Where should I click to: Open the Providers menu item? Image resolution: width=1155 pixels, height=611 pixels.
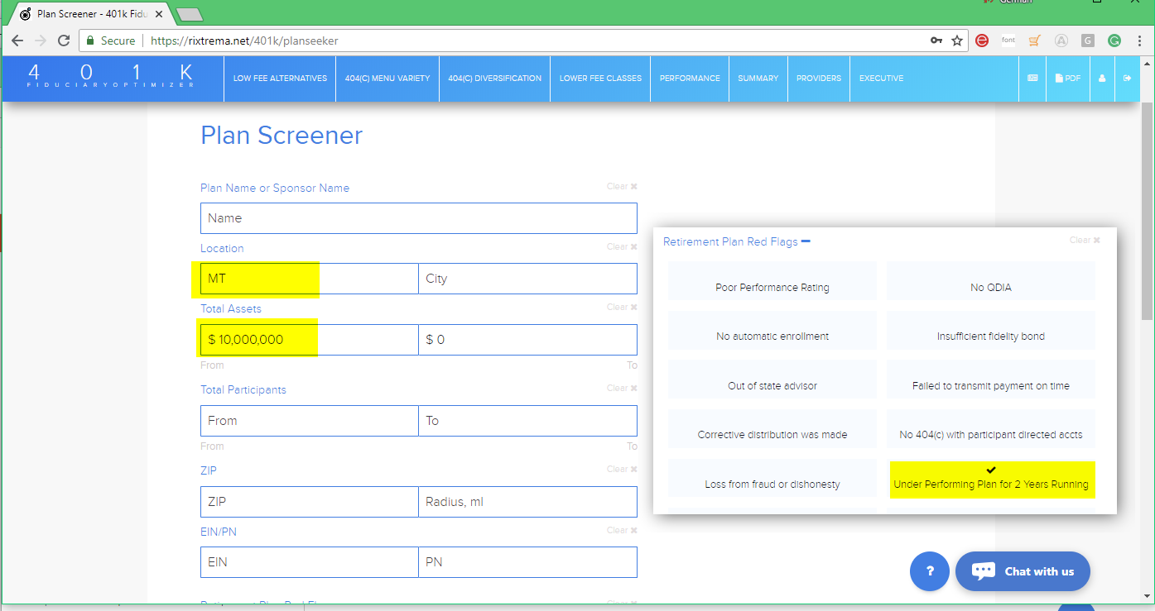[818, 79]
